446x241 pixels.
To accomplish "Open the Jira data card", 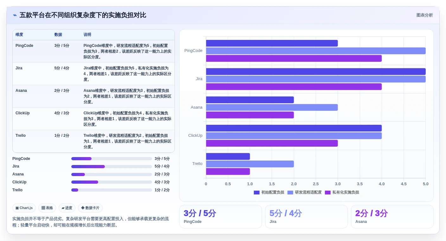I will tap(306, 217).
